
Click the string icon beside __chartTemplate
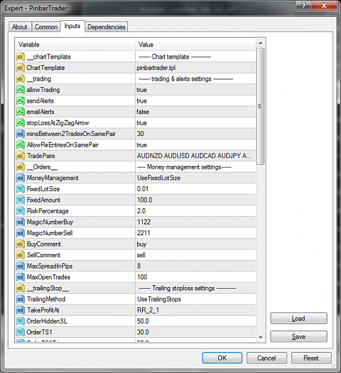point(20,57)
